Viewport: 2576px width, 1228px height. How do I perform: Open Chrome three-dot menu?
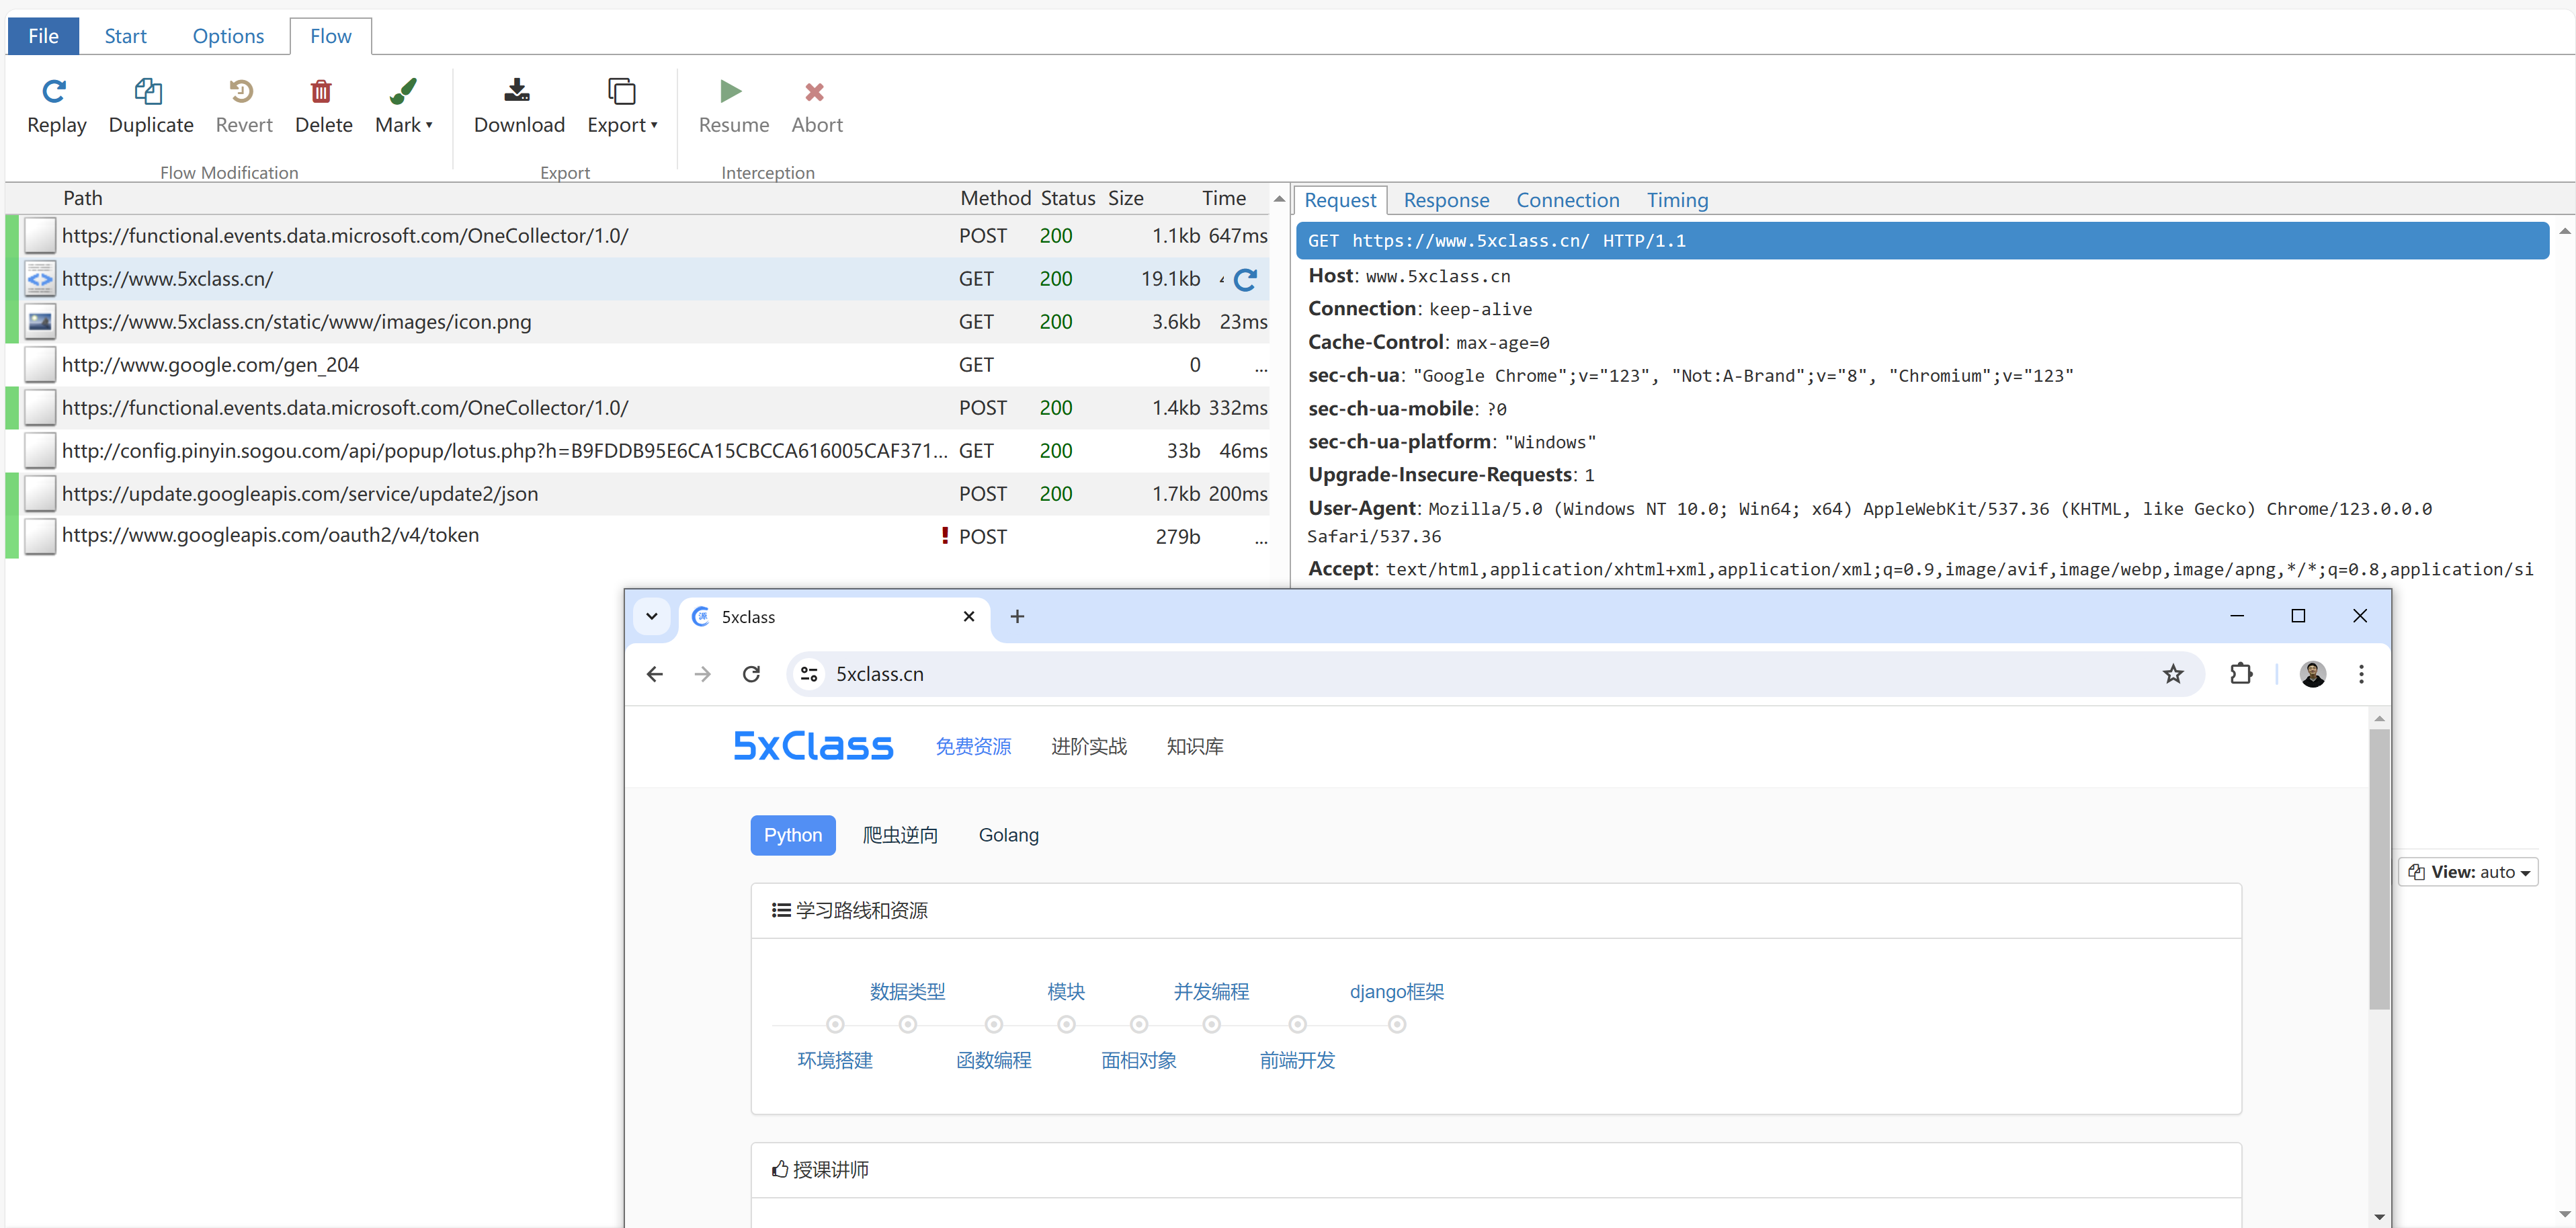(x=2361, y=674)
